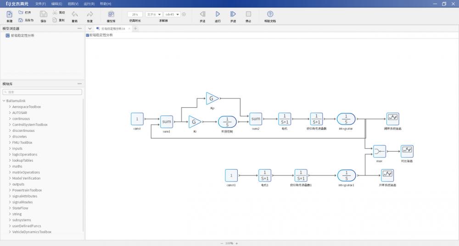Expand the continuous library node
The height and width of the screenshot is (246, 459).
(10, 119)
